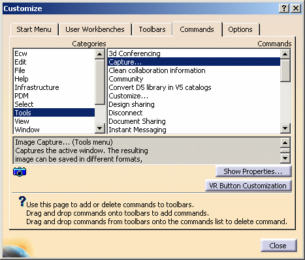Choose the Disconnect command

click(x=194, y=113)
